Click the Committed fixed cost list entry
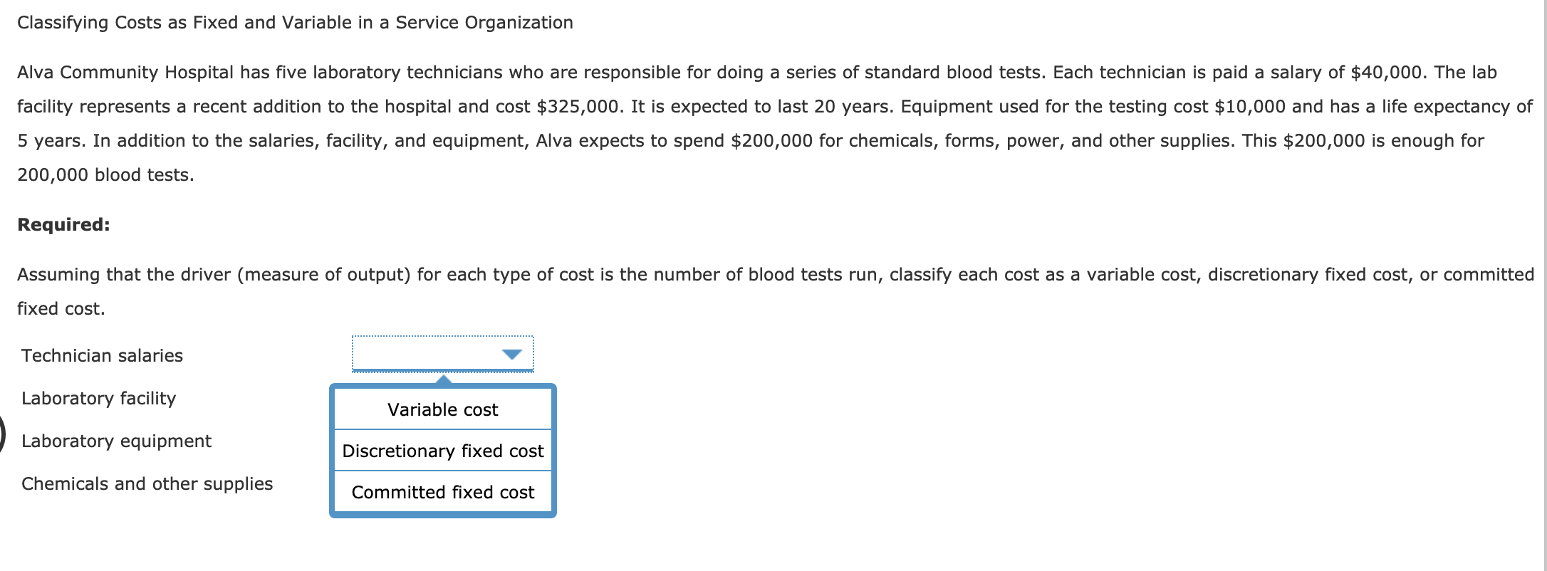This screenshot has height=571, width=1547. (442, 492)
